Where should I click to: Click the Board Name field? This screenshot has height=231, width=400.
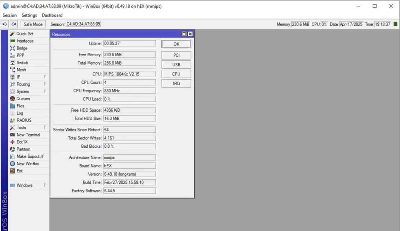pos(129,166)
